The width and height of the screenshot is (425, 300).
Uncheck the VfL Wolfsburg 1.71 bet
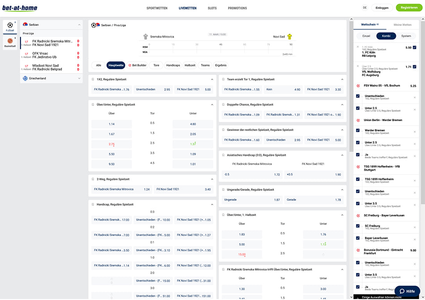click(x=414, y=67)
